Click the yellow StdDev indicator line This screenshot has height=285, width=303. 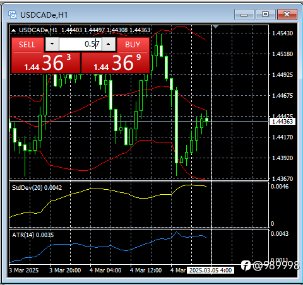pos(97,189)
